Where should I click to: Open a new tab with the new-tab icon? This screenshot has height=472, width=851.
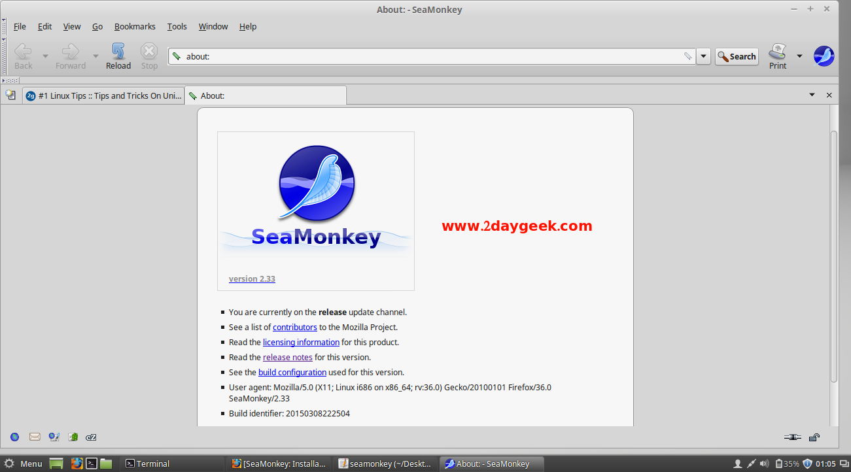point(10,95)
